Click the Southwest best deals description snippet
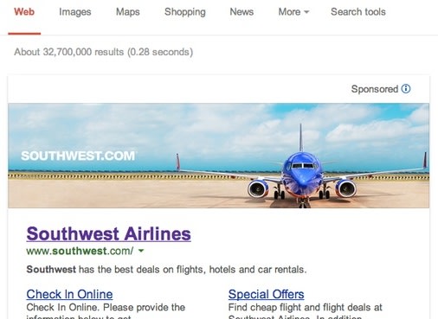This screenshot has width=438, height=319. 166,270
